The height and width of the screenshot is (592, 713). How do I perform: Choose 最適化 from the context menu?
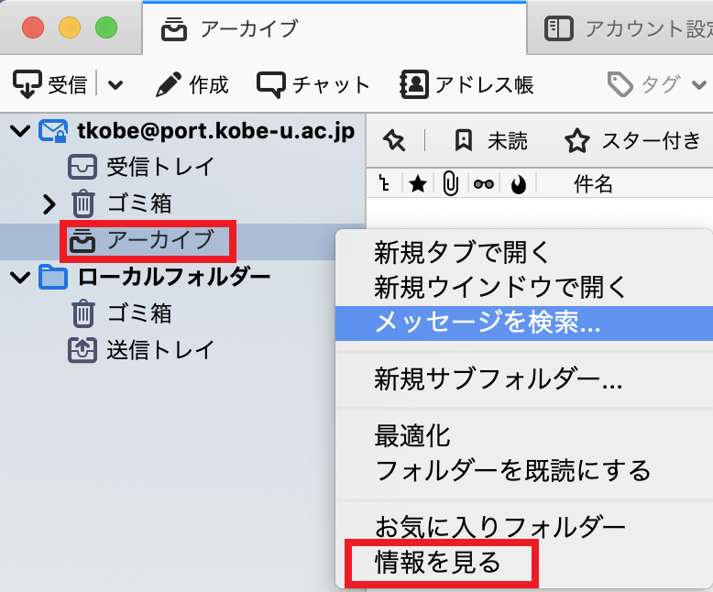tap(524, 435)
